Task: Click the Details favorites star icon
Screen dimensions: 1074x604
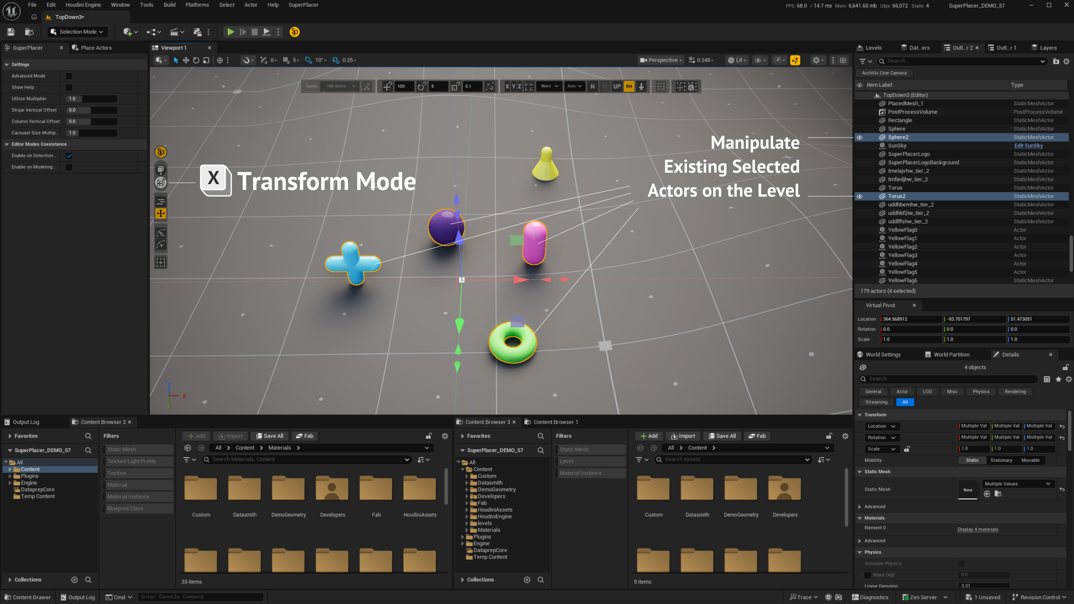Action: (x=1058, y=379)
